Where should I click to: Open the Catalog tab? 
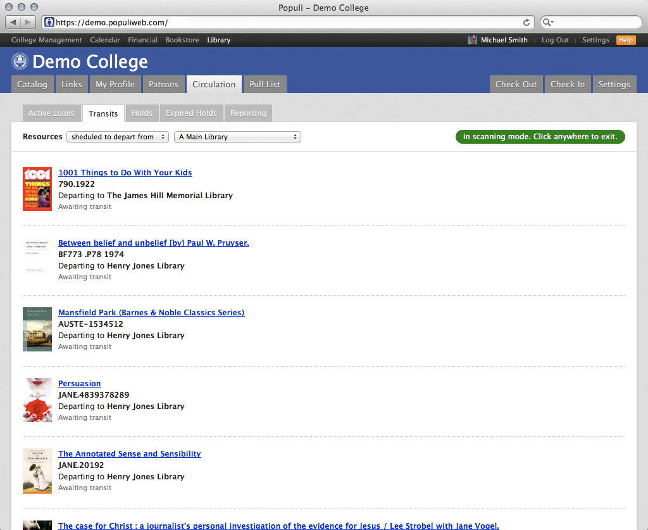tap(32, 84)
